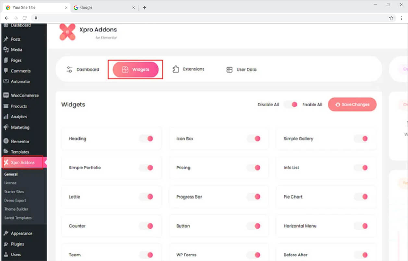Click the Posts pin icon in sidebar
The height and width of the screenshot is (261, 408).
tap(6, 39)
